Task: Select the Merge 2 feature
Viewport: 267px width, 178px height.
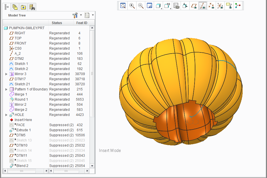Action: (18, 110)
